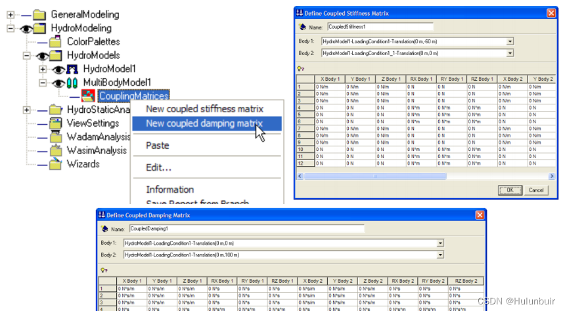The image size is (565, 311).
Task: Collapse the MultiBodyModel1 tree node
Action: click(x=43, y=83)
